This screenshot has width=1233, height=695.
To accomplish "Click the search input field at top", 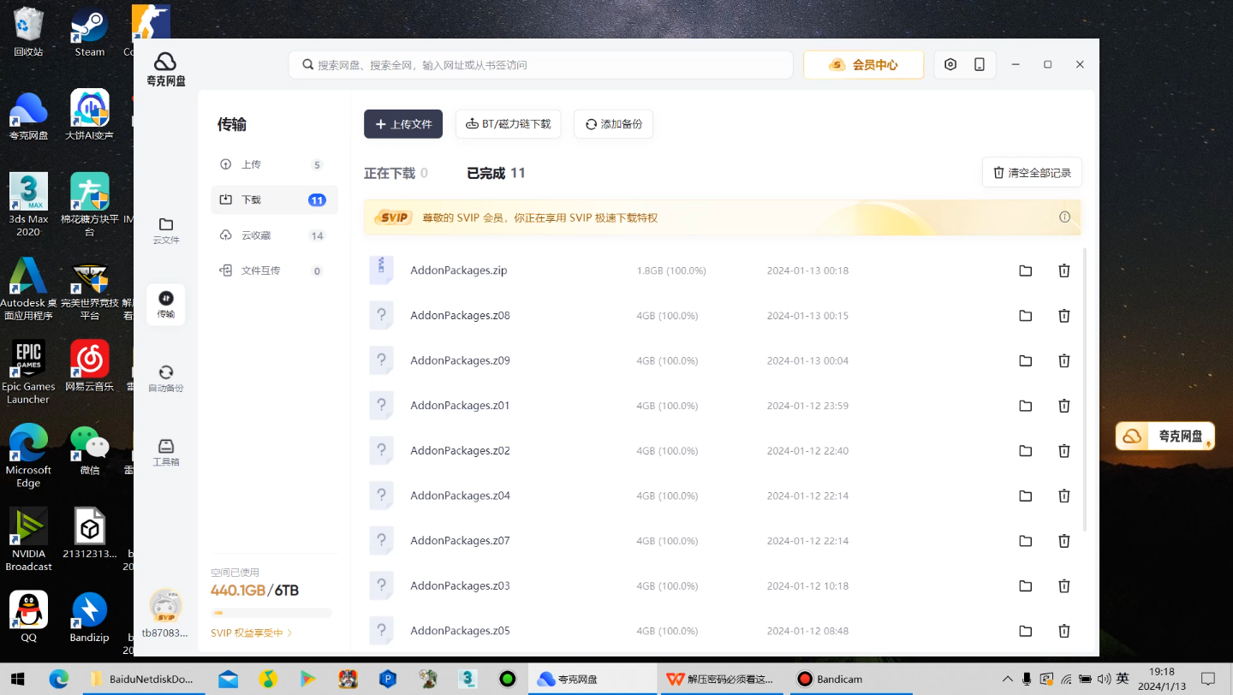I will pos(540,64).
